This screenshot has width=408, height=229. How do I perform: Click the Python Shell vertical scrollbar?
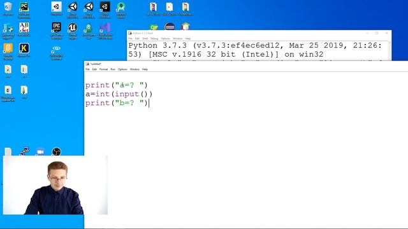pos(390,51)
